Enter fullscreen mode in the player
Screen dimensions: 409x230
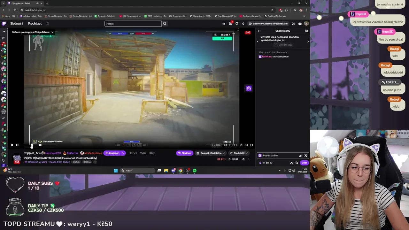pyautogui.click(x=251, y=145)
